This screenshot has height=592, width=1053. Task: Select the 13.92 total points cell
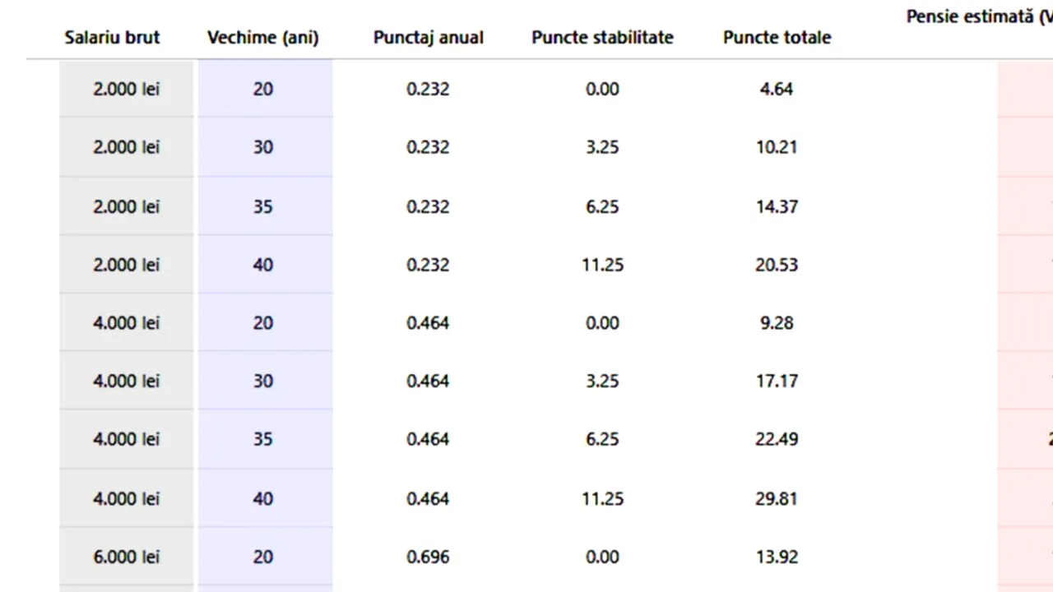pos(777,557)
